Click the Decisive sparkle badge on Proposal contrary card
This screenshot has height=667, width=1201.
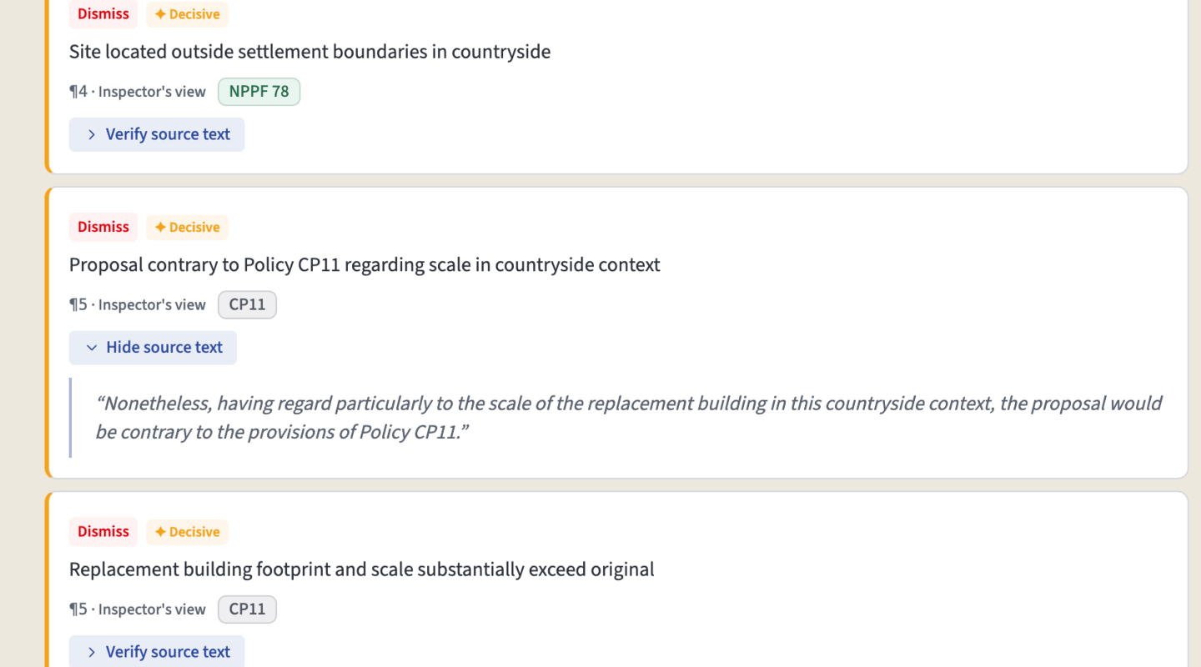(x=187, y=227)
